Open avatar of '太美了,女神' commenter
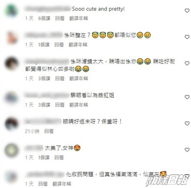 point(11,150)
